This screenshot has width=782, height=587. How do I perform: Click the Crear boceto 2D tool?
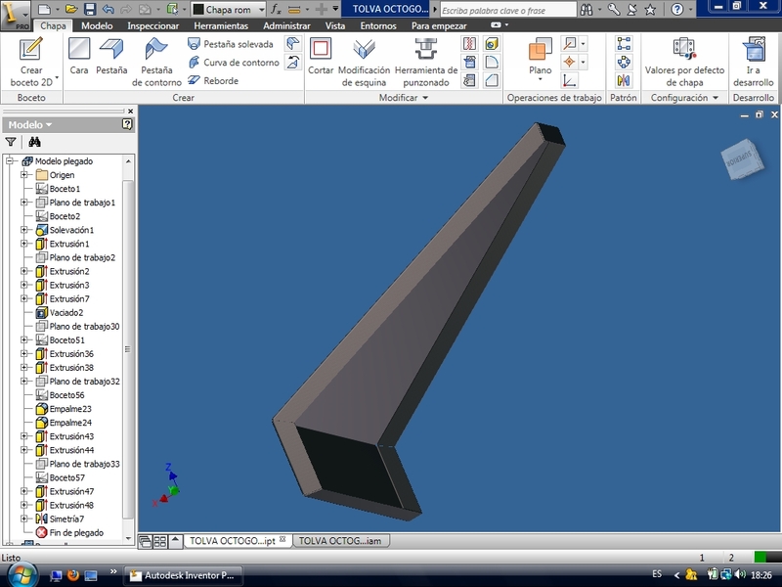click(x=31, y=62)
